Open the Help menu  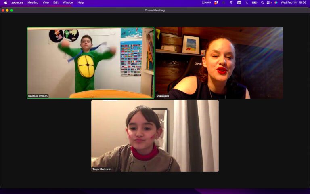point(81,2)
